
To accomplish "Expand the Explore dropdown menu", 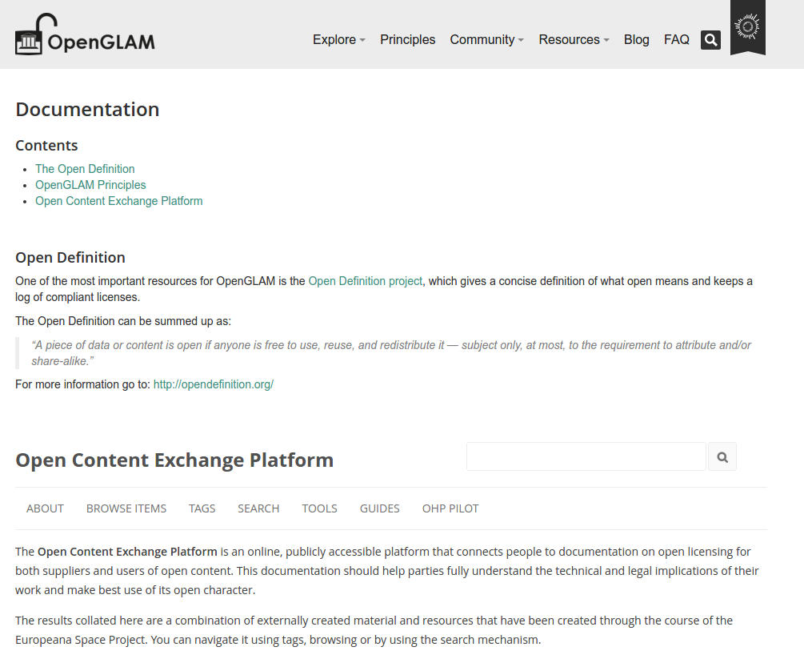I will click(339, 40).
